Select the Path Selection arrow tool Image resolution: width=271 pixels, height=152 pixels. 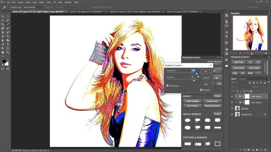(3, 48)
